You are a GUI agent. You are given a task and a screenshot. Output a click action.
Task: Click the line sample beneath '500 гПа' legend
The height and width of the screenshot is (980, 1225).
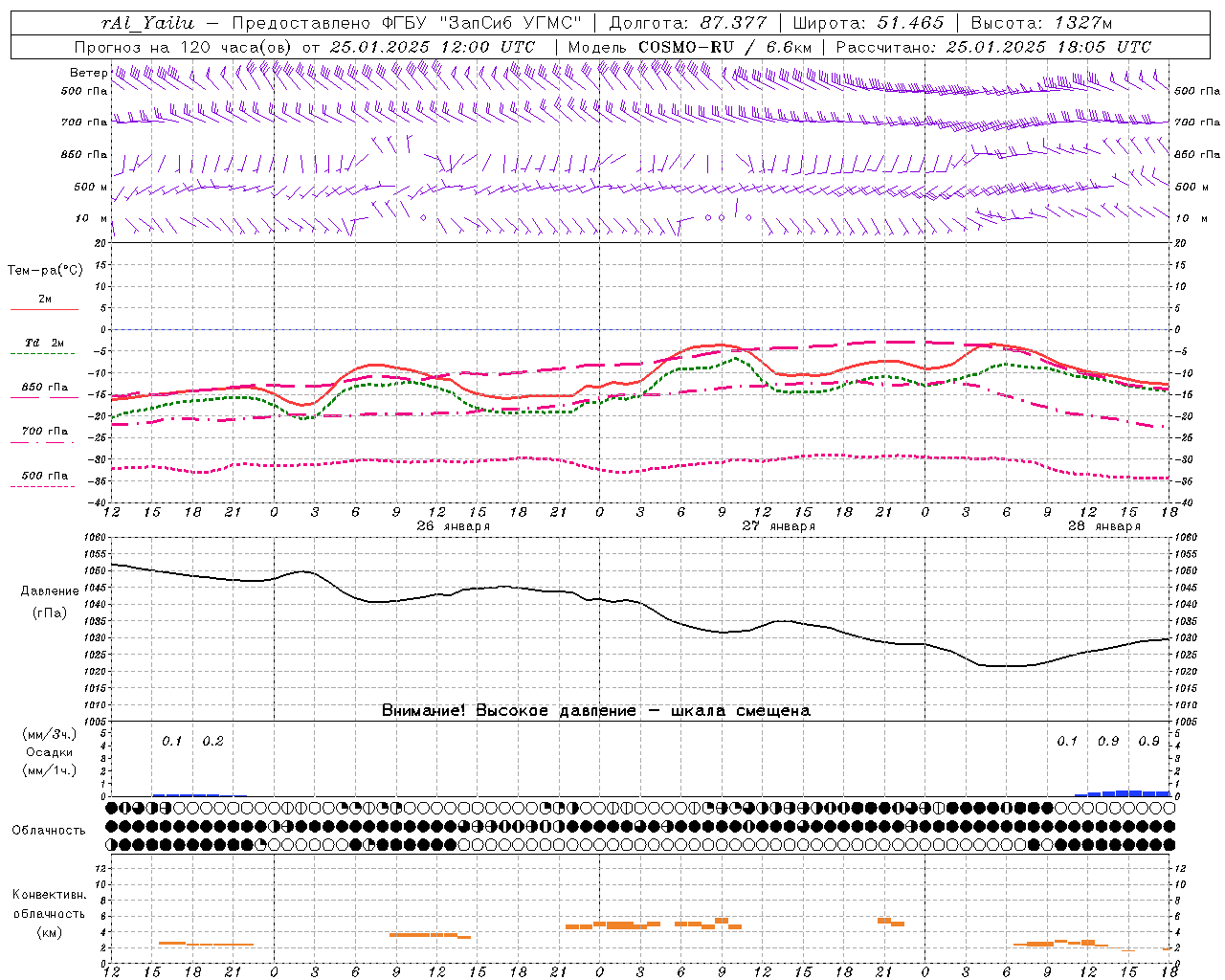pos(43,487)
